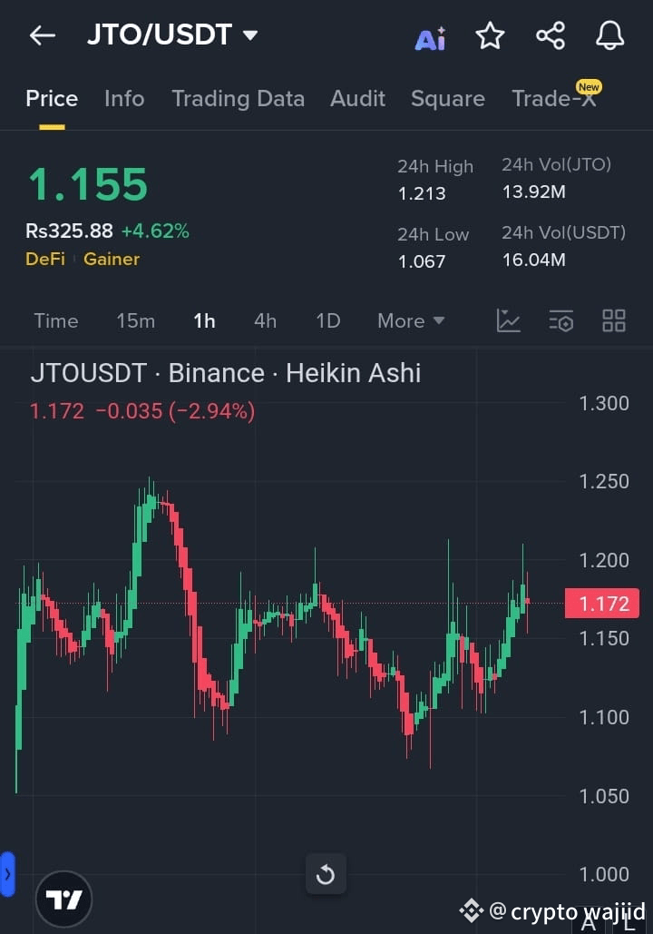Open the AI assistant icon

430,38
